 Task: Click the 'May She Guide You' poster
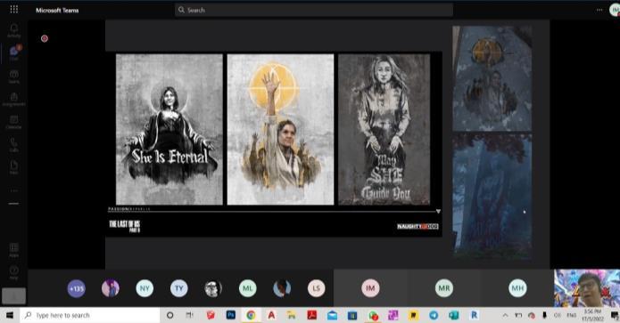click(384, 129)
